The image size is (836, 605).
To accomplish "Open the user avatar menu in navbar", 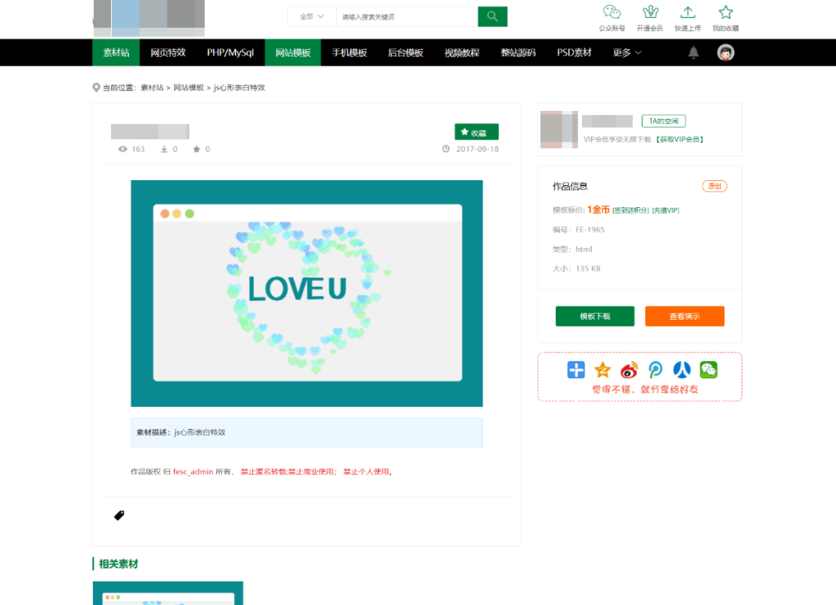I will click(726, 53).
